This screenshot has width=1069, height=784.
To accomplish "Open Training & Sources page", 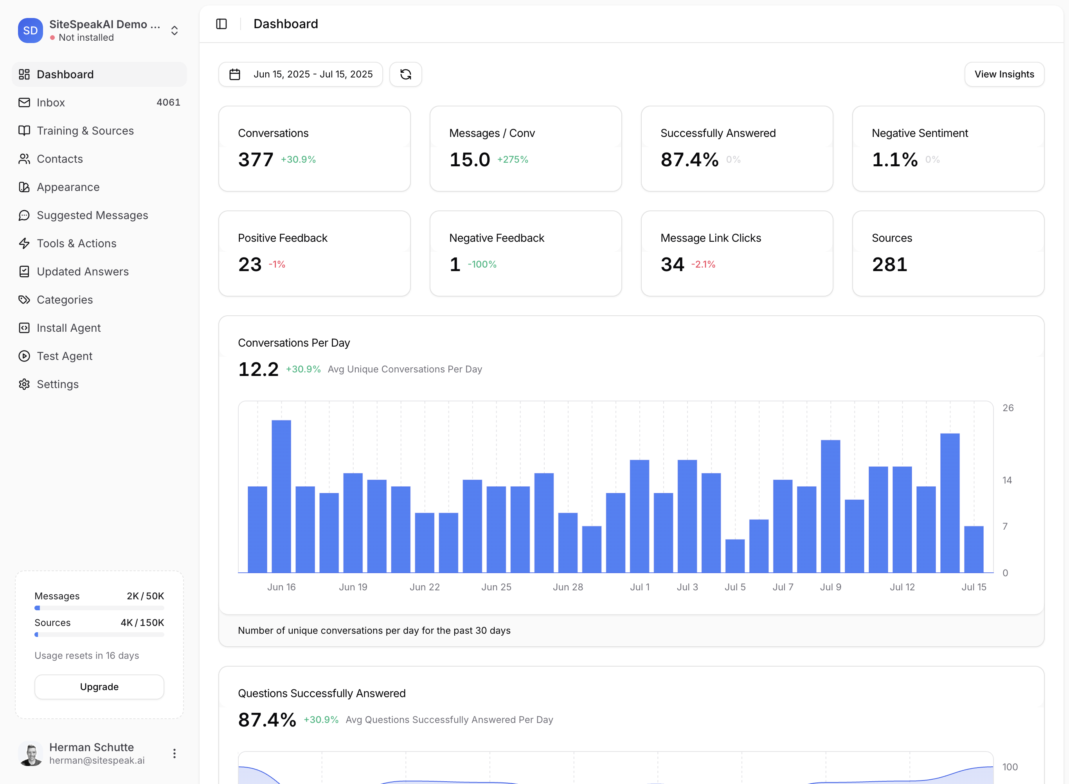I will [x=99, y=131].
